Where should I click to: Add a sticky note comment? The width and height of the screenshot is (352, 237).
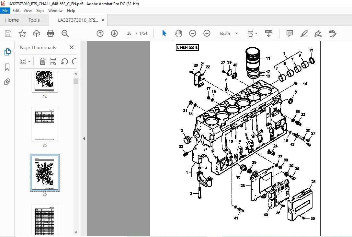point(290,33)
